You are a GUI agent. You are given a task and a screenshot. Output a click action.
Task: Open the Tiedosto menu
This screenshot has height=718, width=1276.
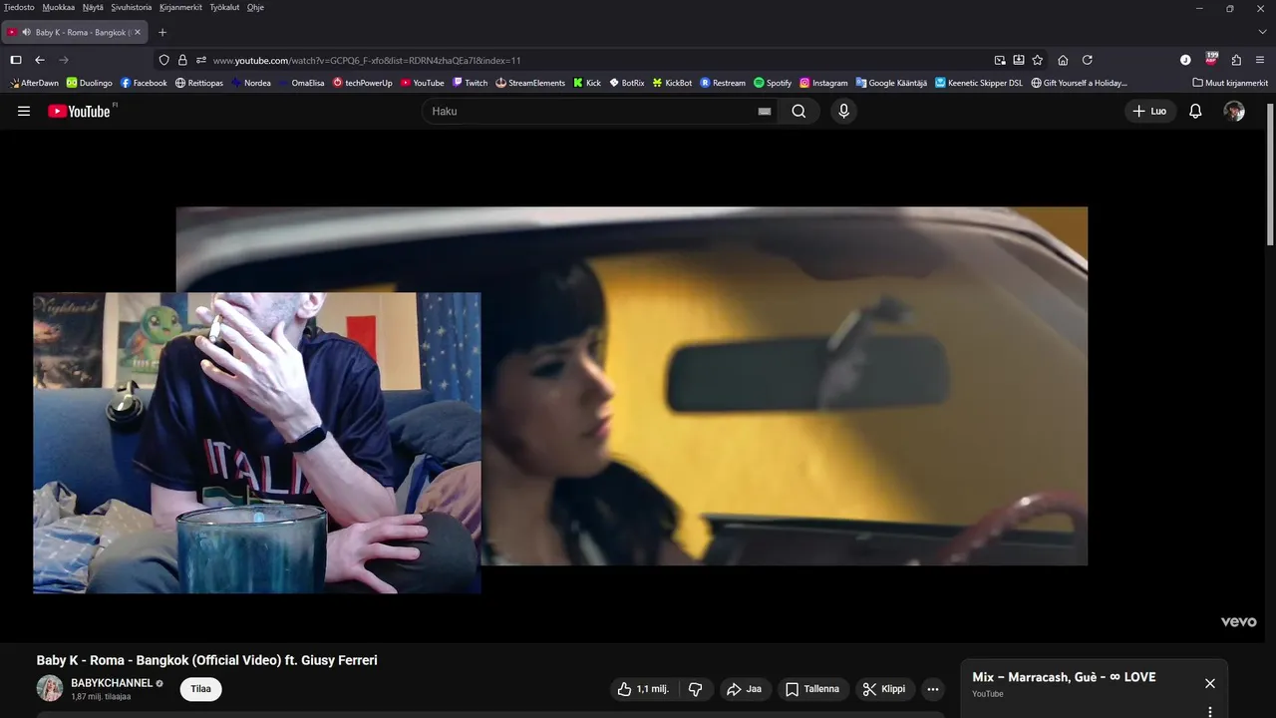click(19, 7)
